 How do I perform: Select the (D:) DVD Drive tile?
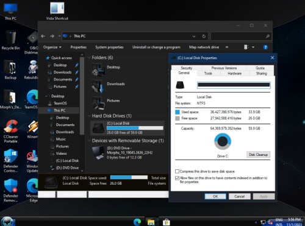(x=123, y=152)
